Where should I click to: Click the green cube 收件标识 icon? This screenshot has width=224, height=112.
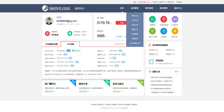click(x=70, y=33)
